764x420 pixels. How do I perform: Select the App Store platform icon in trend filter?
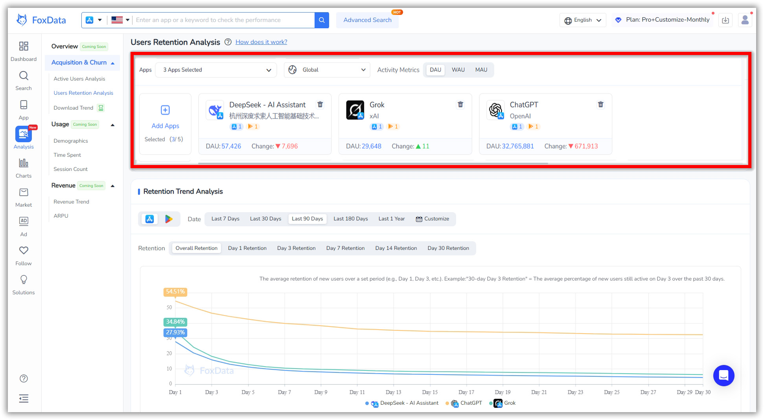click(x=149, y=219)
